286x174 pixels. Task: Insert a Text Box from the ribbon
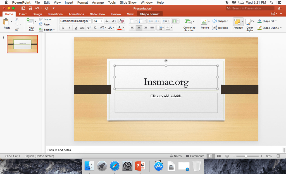click(220, 28)
